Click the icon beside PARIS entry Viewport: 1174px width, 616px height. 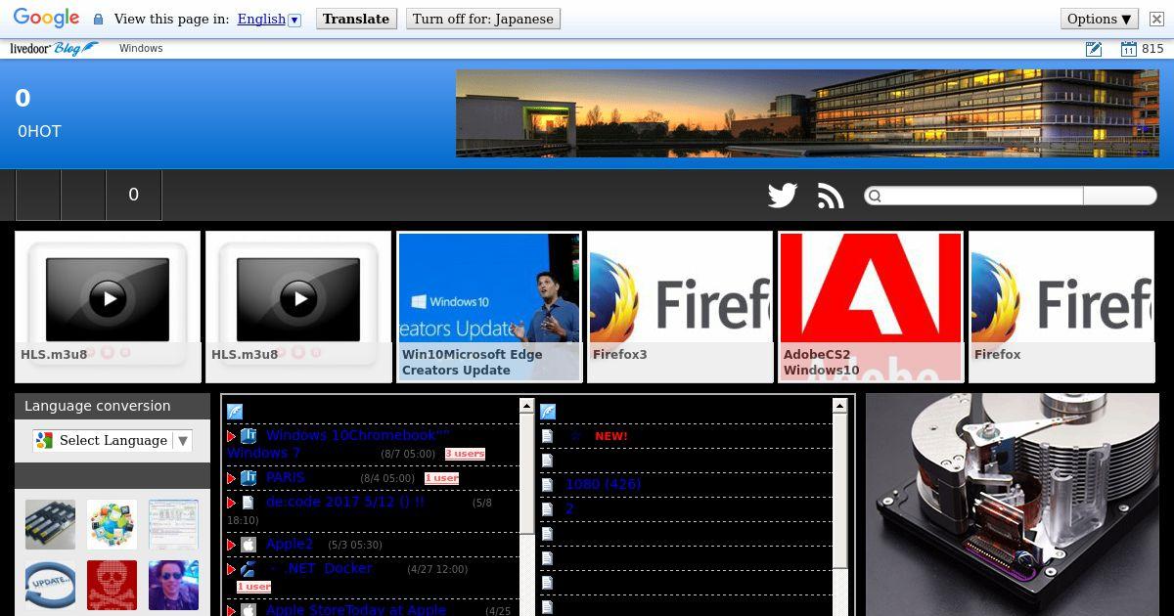pyautogui.click(x=248, y=478)
